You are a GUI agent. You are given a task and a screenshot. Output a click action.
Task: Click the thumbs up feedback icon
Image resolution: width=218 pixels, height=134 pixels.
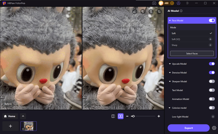point(135,12)
